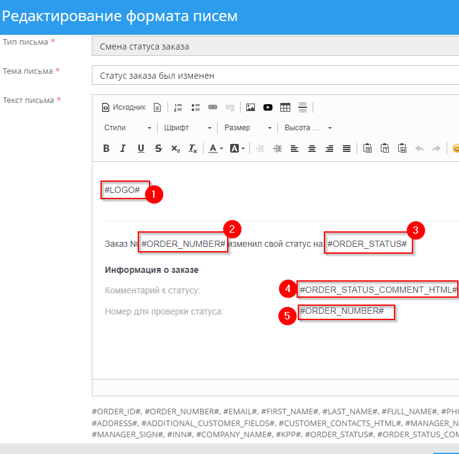
Task: Click the #LOGO# placeholder in editor
Action: tap(122, 190)
